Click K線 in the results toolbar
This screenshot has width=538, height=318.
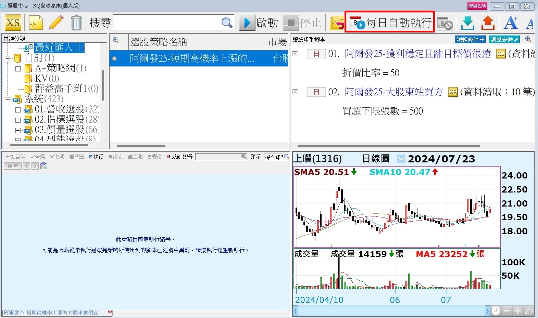174,157
